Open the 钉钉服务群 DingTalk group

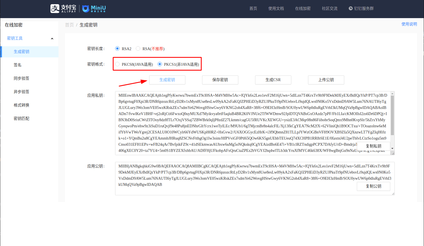coord(361,8)
